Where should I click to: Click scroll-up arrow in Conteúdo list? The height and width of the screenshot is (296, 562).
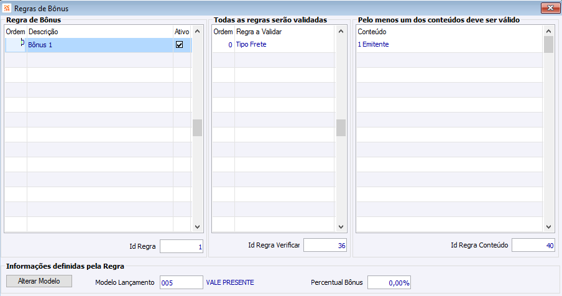click(x=548, y=32)
